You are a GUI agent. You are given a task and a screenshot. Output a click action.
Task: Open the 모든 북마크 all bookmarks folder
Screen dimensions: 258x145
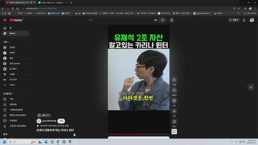pyautogui.click(x=250, y=14)
